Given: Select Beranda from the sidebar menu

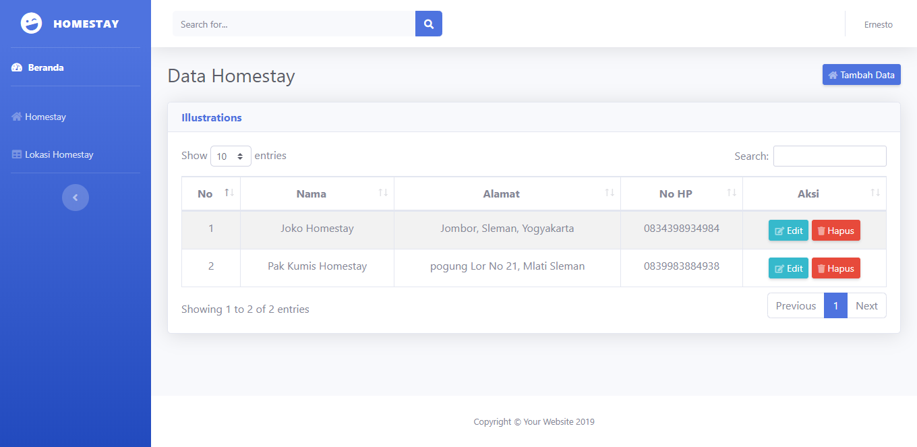Looking at the screenshot, I should pos(45,67).
